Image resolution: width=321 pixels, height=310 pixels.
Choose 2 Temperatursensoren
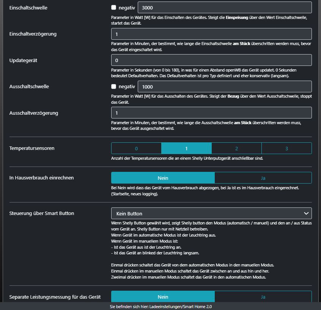point(236,148)
